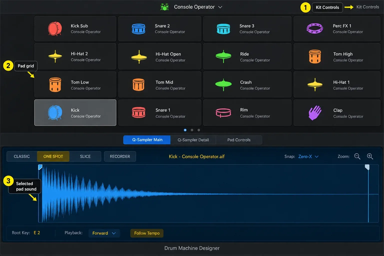Select the orange Tom High drum icon

tap(315, 56)
